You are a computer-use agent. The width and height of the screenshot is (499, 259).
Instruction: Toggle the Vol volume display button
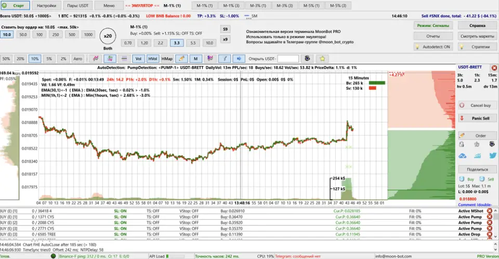point(138,59)
